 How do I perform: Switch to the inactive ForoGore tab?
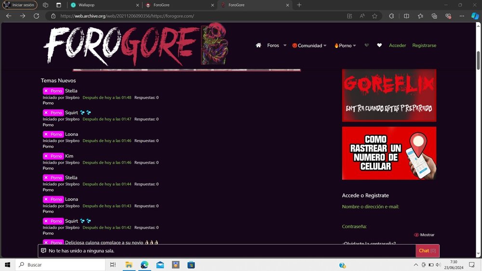point(179,5)
